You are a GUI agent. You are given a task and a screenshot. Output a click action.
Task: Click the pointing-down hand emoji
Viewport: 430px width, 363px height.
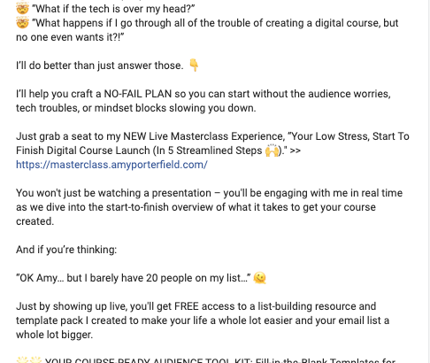pyautogui.click(x=194, y=65)
